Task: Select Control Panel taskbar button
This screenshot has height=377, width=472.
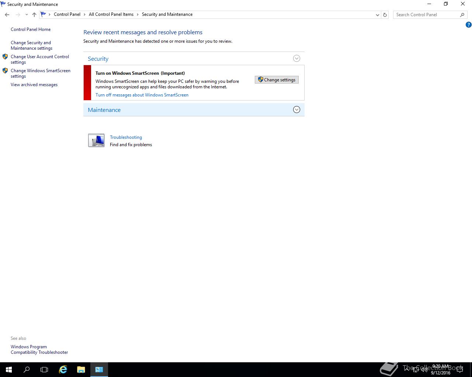Action: 99,370
